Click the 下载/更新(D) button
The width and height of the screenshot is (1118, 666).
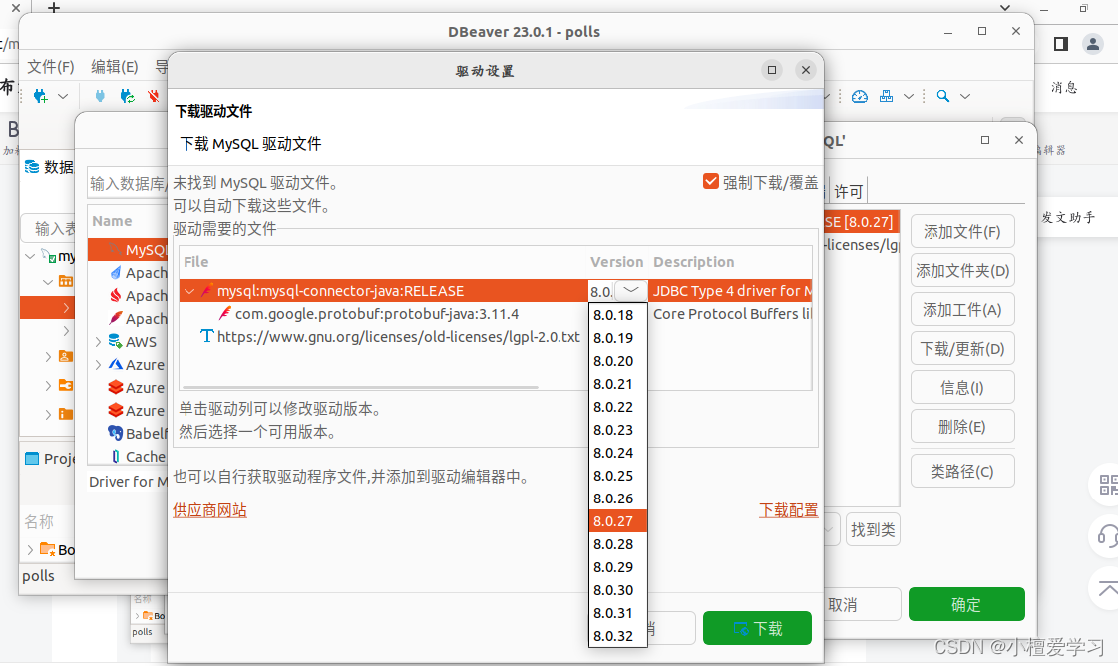pyautogui.click(x=962, y=349)
